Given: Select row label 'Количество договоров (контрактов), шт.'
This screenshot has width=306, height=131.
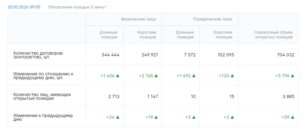Looking at the screenshot, I should [x=38, y=55].
